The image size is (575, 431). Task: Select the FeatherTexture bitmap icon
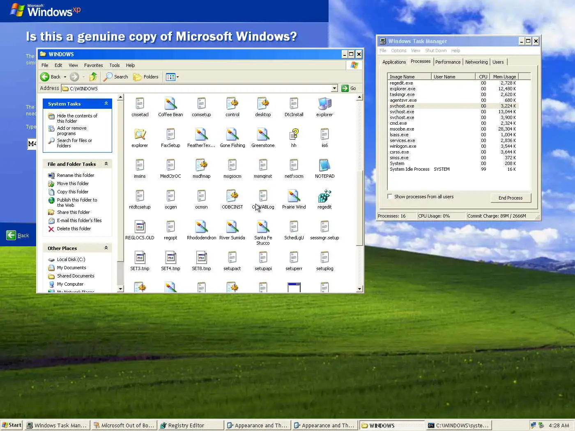tap(201, 134)
